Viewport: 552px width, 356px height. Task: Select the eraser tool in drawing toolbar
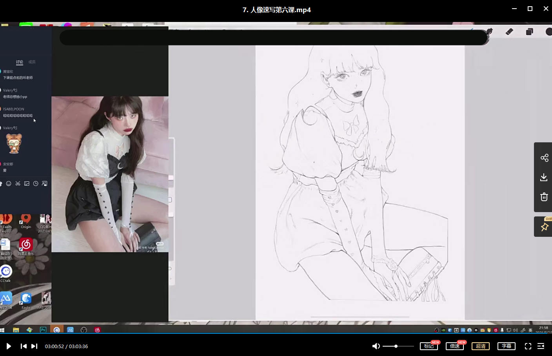click(x=509, y=32)
